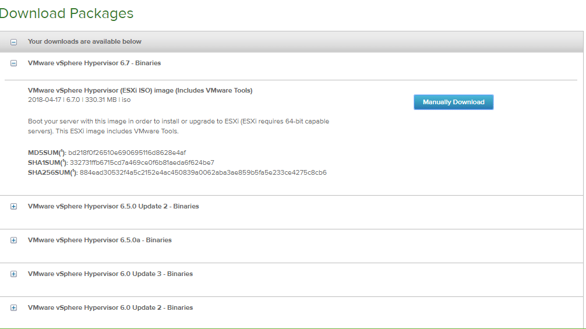Select 'Your downloads are available below' header text
Screen dimensions: 586x329
(84, 41)
